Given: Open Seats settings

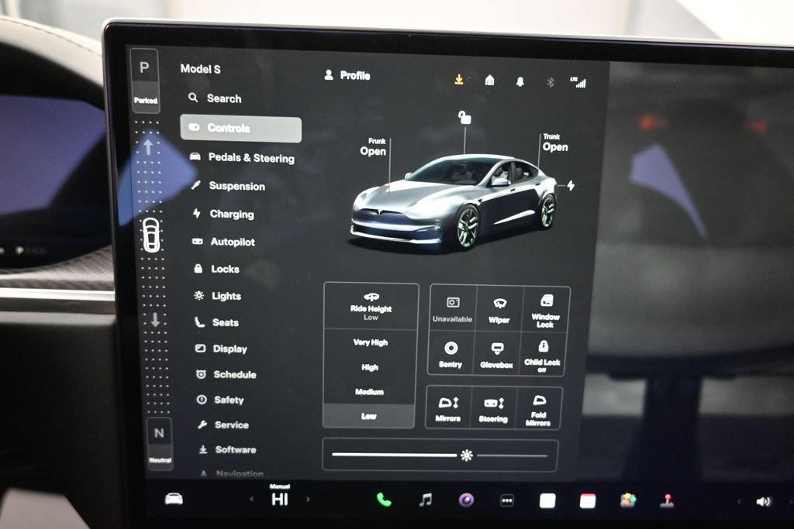Looking at the screenshot, I should click(x=217, y=322).
